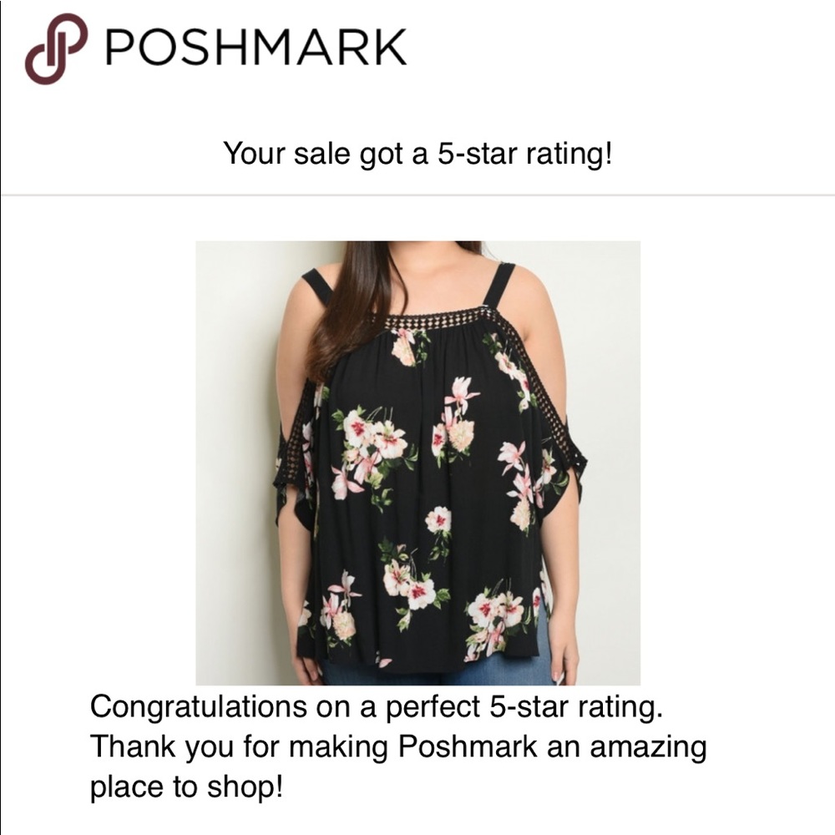The image size is (835, 835).
Task: Click the horizontal divider below the heading
Action: tap(417, 195)
